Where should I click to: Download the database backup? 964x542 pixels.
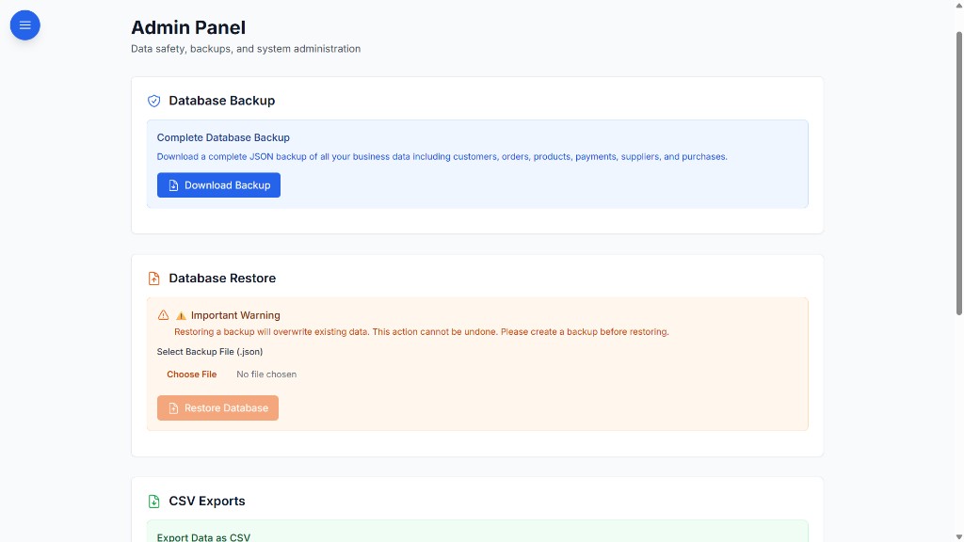tap(218, 185)
